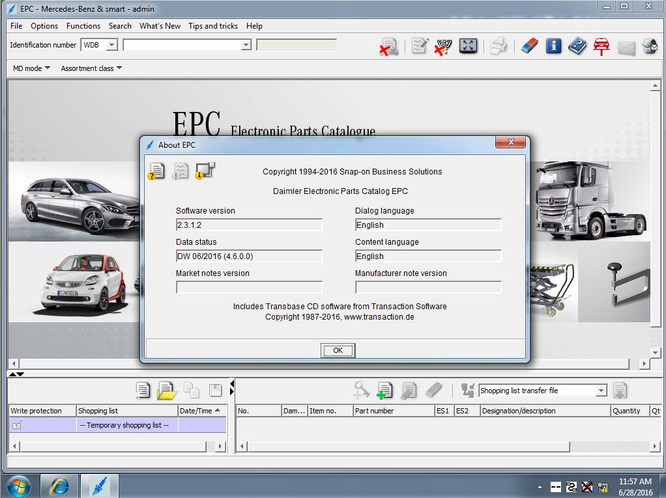Open the Functions menu
This screenshot has width=666, height=498.
click(x=83, y=26)
